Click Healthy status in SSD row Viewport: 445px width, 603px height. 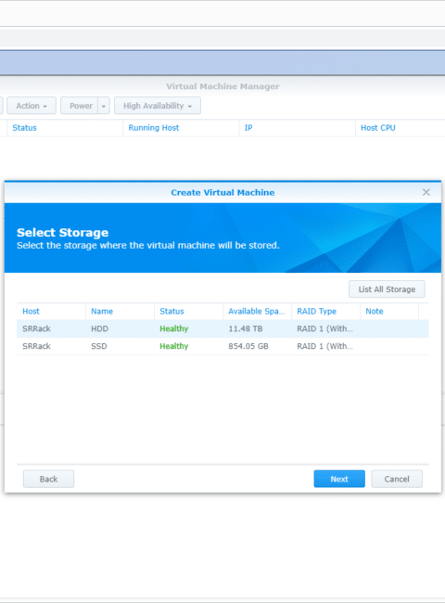pyautogui.click(x=174, y=346)
